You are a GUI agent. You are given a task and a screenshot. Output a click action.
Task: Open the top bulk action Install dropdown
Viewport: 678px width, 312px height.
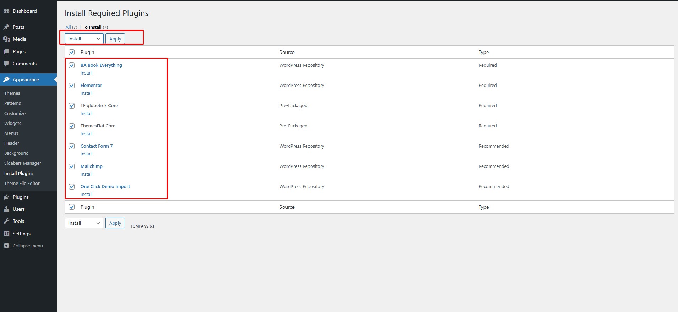84,39
